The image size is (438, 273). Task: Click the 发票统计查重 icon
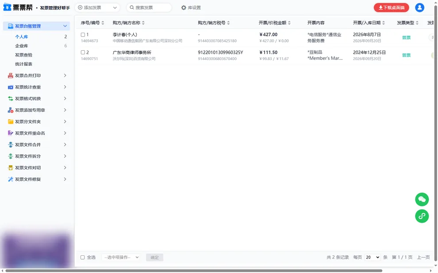[11, 87]
